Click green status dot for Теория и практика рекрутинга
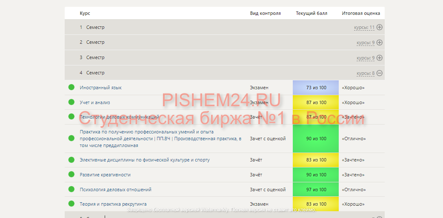 pyautogui.click(x=71, y=204)
